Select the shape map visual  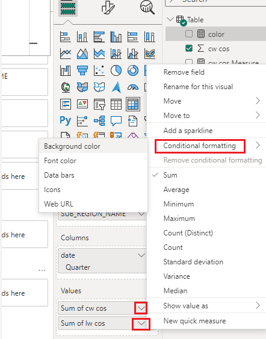point(99,87)
